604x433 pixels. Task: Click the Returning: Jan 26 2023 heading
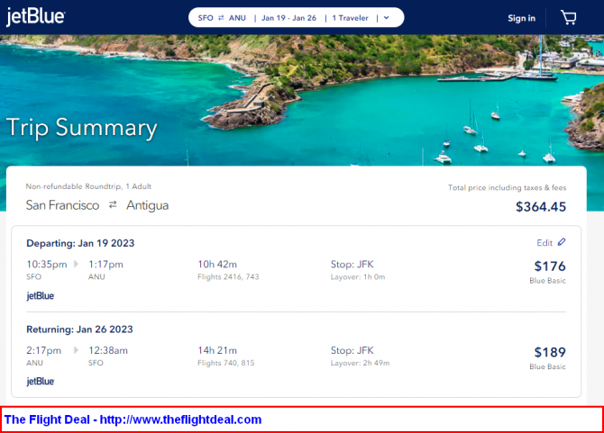point(79,329)
